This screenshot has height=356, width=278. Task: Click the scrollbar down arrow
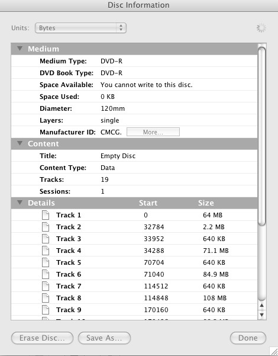(x=261, y=315)
